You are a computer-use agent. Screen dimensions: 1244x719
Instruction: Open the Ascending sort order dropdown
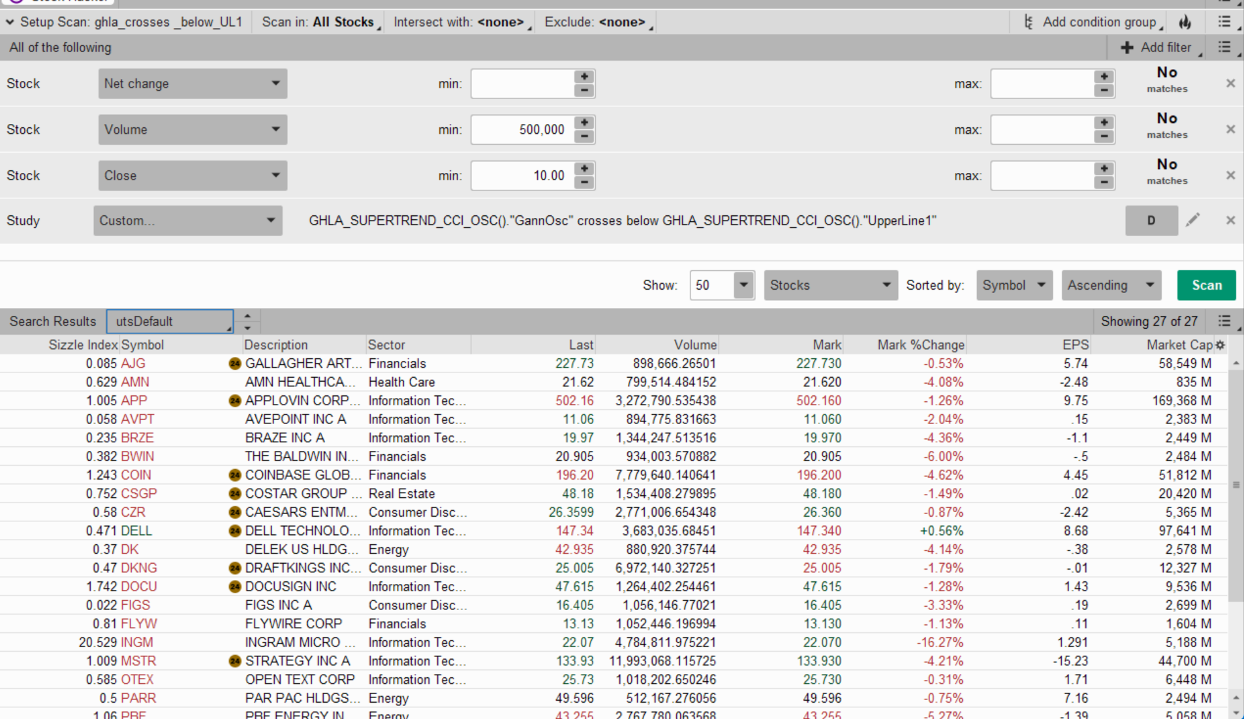click(1111, 285)
